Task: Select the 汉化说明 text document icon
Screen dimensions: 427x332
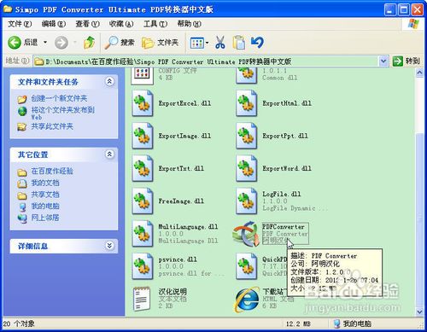Action: pos(142,299)
